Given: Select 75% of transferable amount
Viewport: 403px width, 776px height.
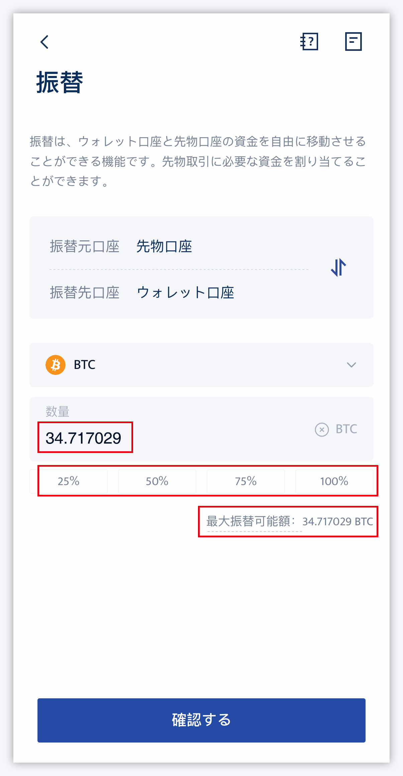Looking at the screenshot, I should click(x=245, y=481).
